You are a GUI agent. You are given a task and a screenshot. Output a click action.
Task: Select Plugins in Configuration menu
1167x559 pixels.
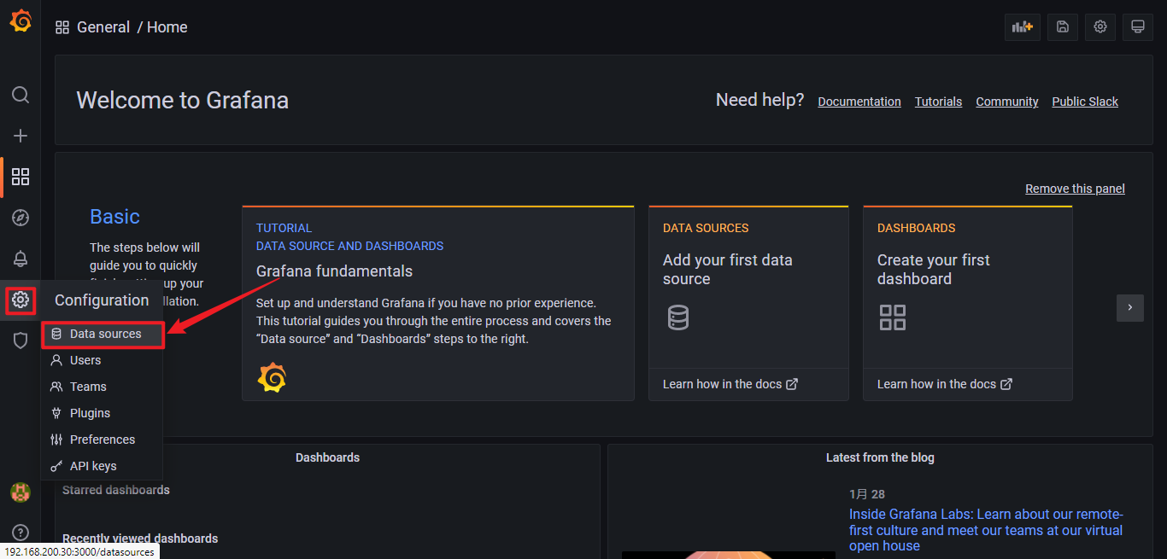click(103, 413)
